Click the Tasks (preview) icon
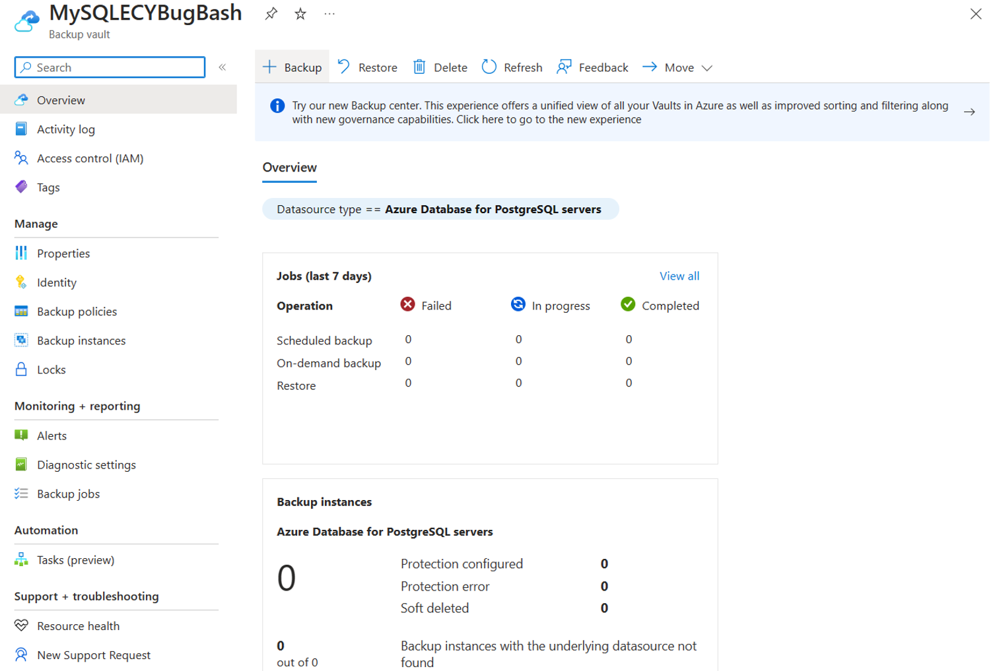991x671 pixels. point(21,559)
